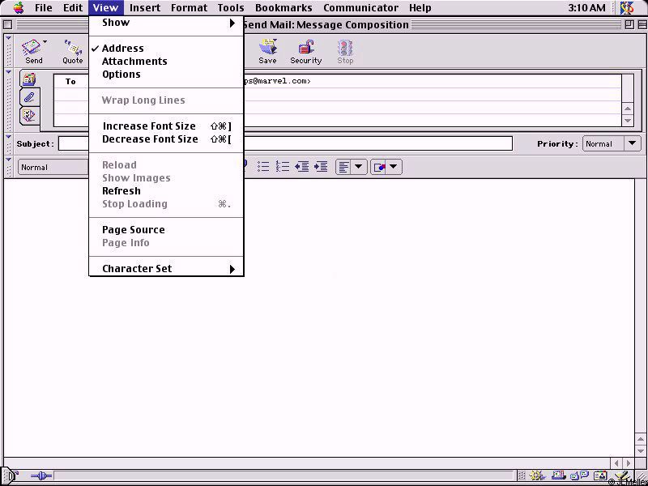Select the paperclip Attachments tab icon

point(29,97)
